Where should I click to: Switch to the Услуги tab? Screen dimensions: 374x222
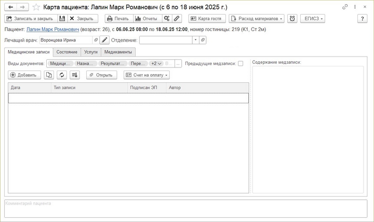tap(91, 52)
